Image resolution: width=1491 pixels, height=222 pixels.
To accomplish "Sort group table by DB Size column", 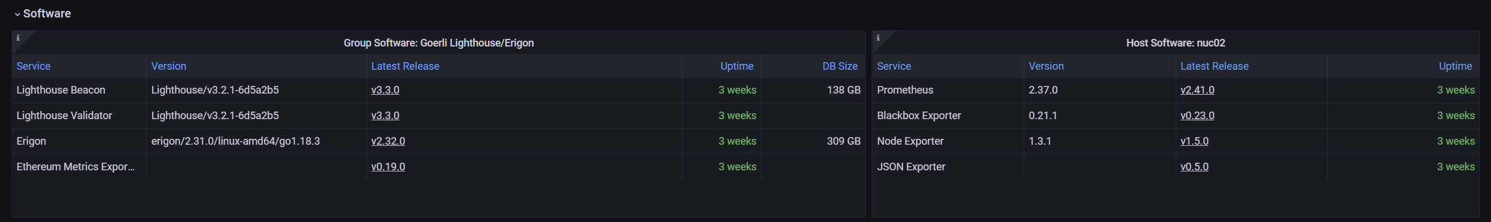I will coord(840,66).
